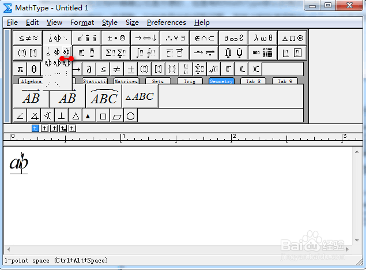
Task: Open the operator symbols palette
Action: [116, 38]
